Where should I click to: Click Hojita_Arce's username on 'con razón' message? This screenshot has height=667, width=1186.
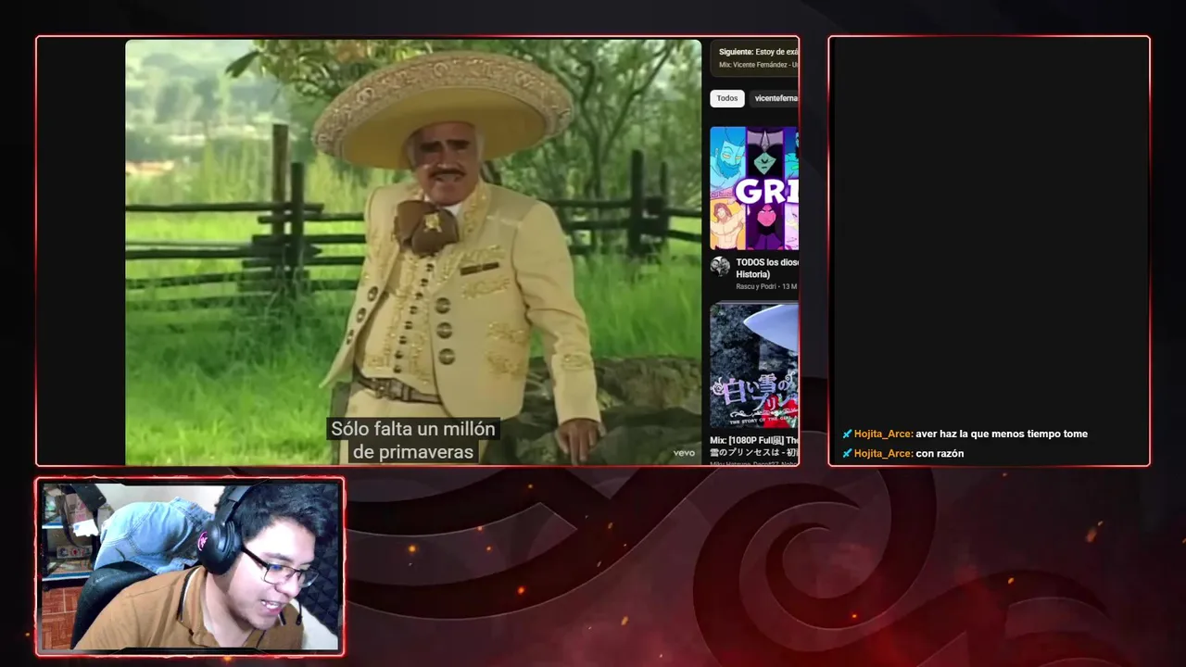884,453
